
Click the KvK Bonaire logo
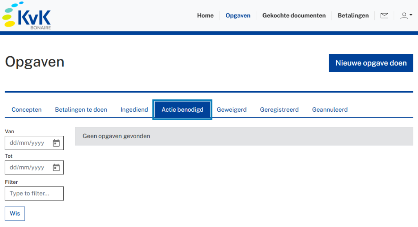27,16
